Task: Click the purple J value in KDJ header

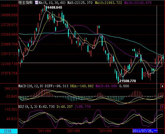Action: coord(83,107)
